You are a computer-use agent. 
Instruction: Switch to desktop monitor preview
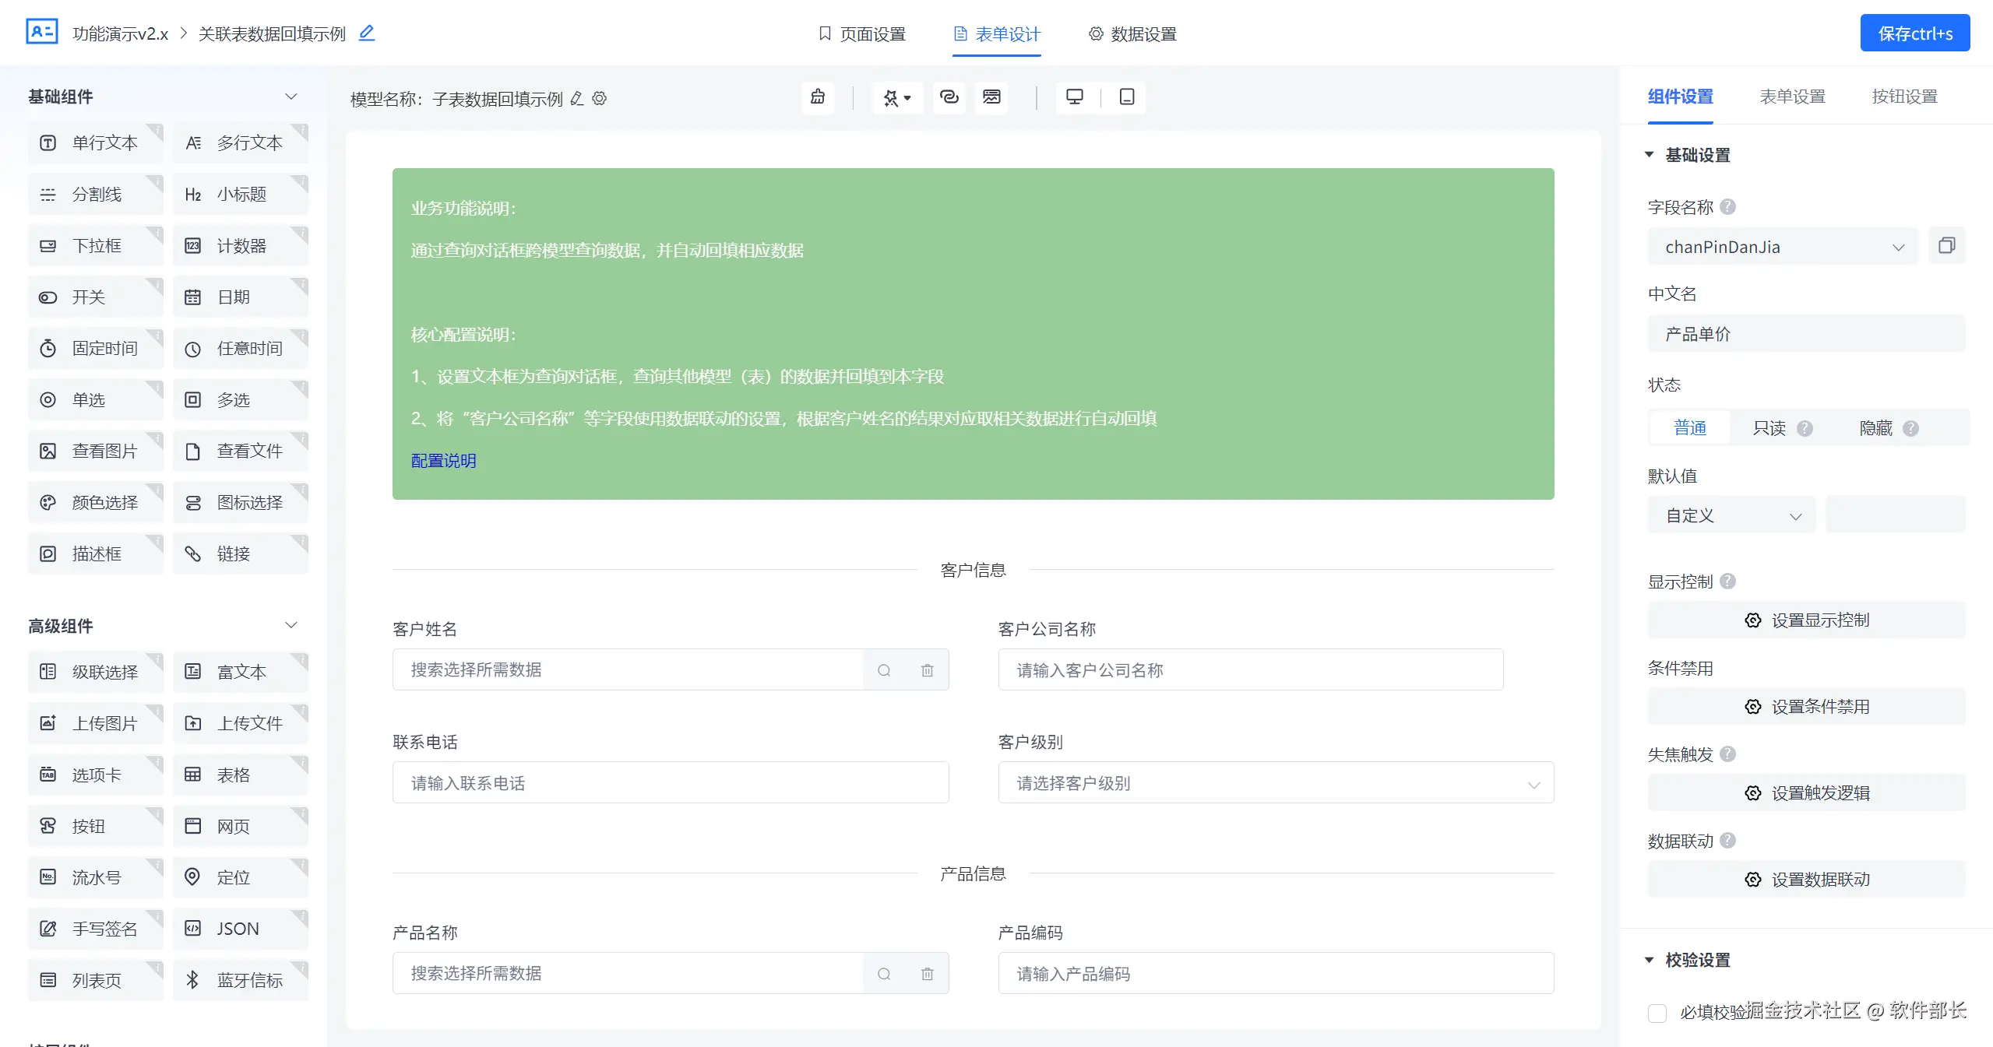tap(1074, 97)
